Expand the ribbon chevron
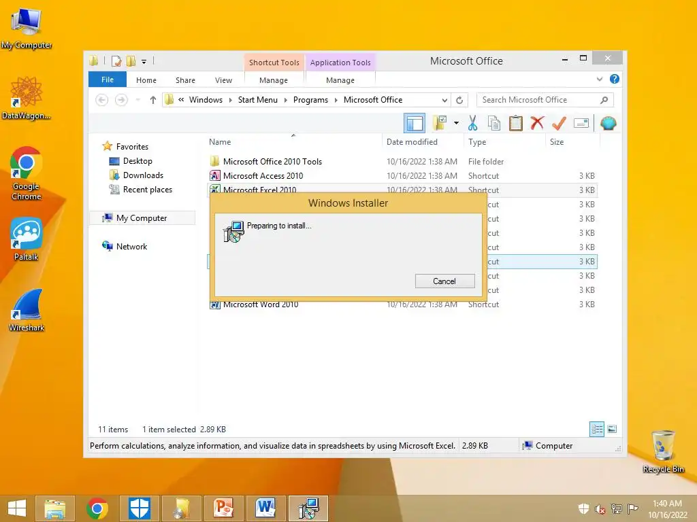Screen dimensions: 697x522 click(x=600, y=79)
